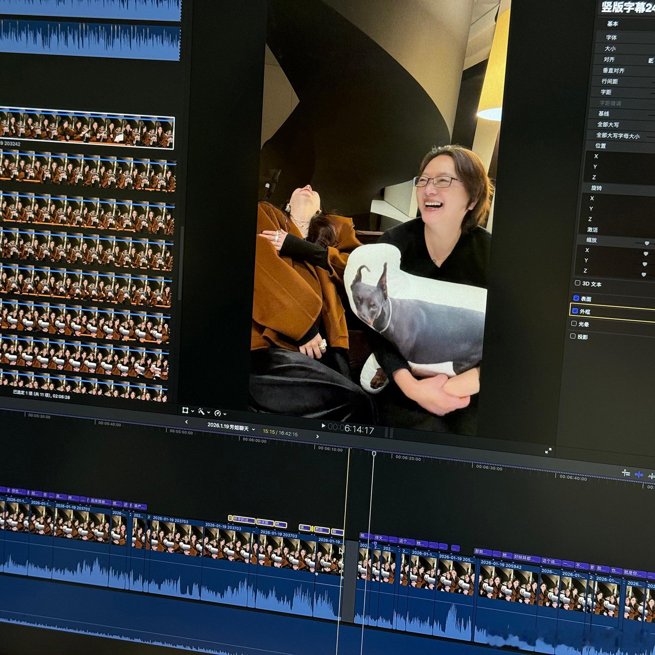Click the magic wand enhancement icon
The width and height of the screenshot is (655, 655).
pyautogui.click(x=201, y=412)
